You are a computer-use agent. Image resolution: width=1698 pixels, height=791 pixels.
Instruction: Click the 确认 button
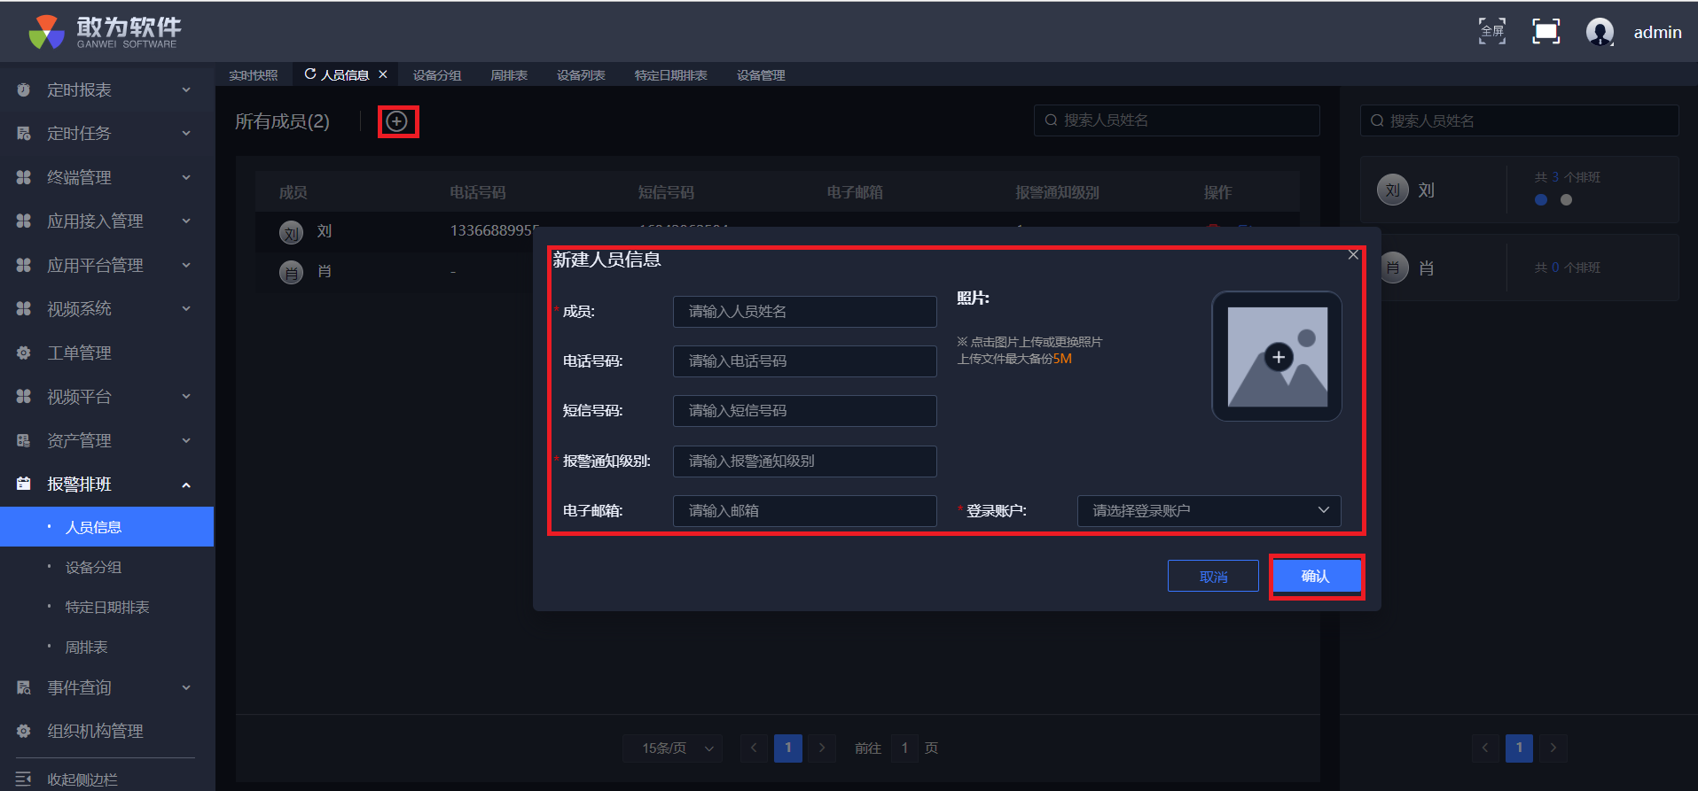[1316, 576]
